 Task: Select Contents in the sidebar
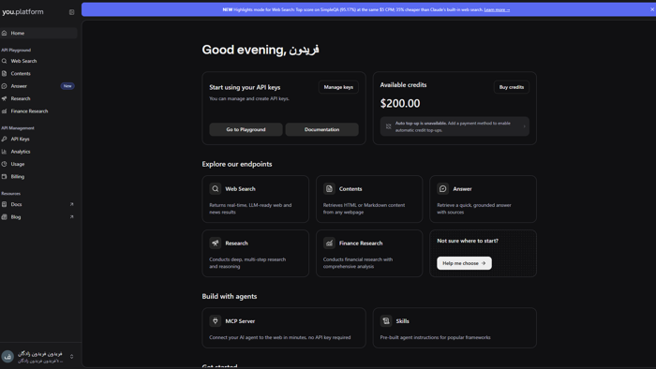tap(38, 74)
